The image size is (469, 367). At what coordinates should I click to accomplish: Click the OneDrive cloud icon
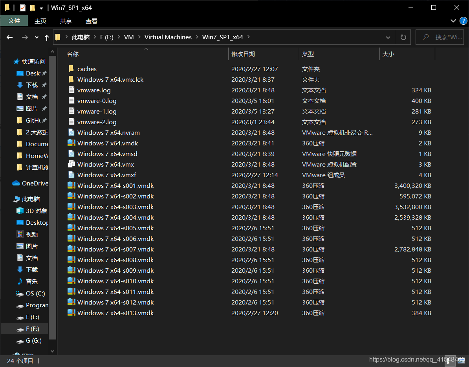pos(16,183)
